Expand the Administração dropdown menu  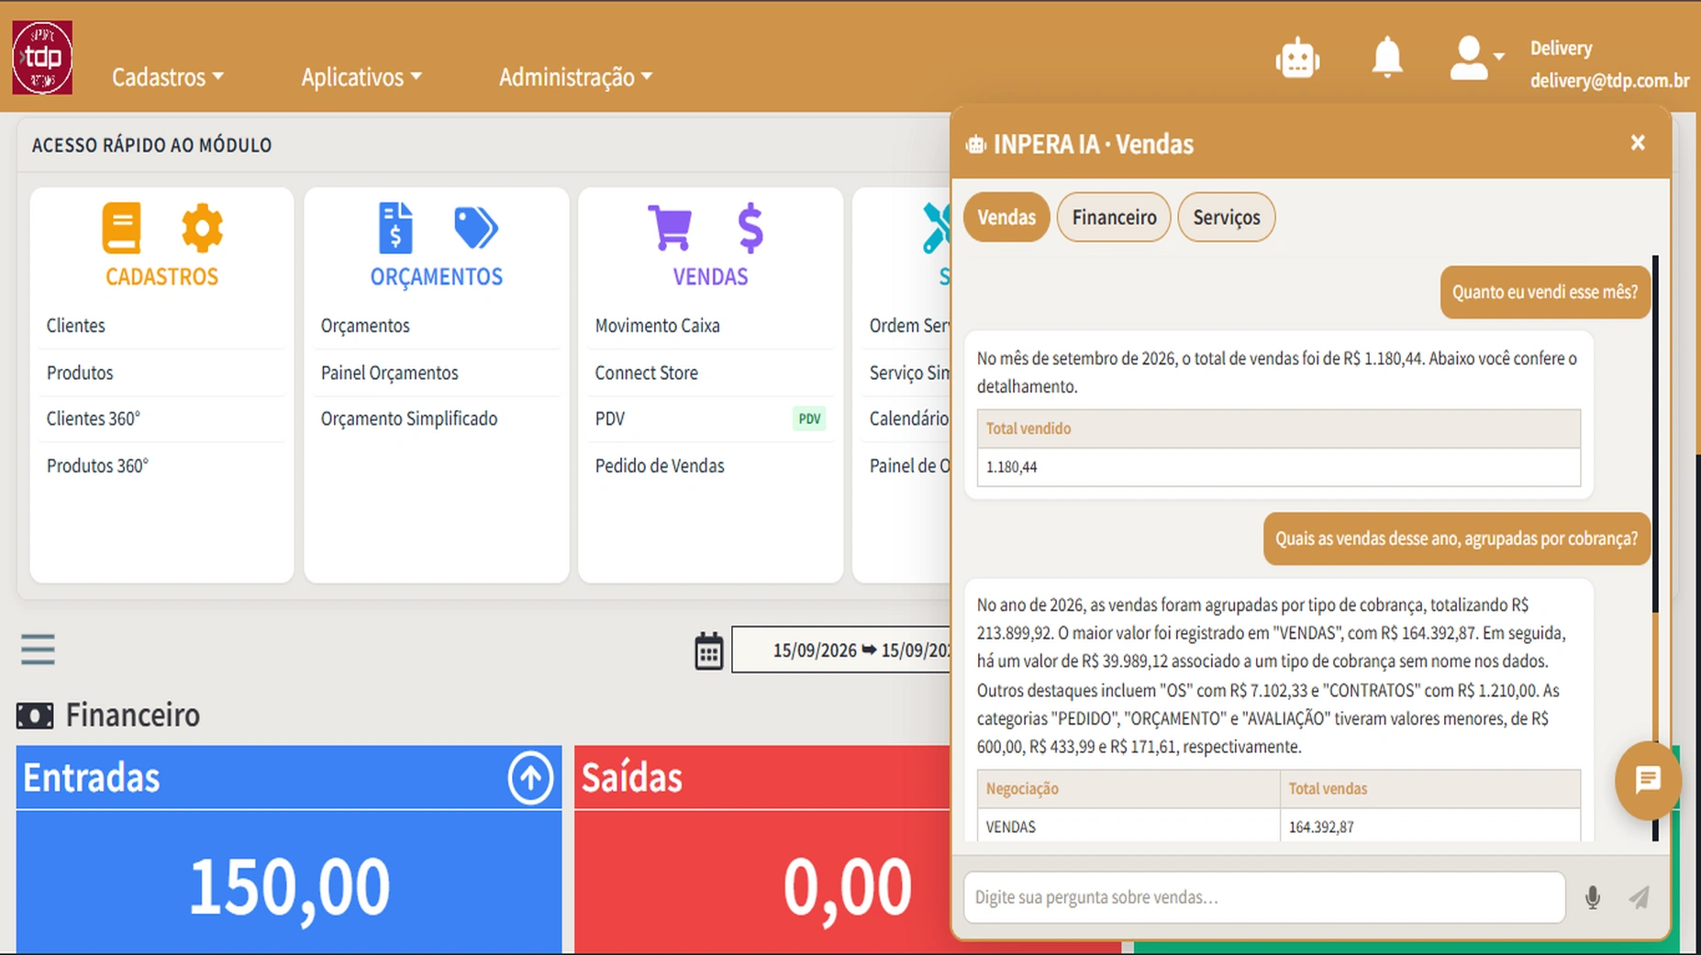point(575,77)
